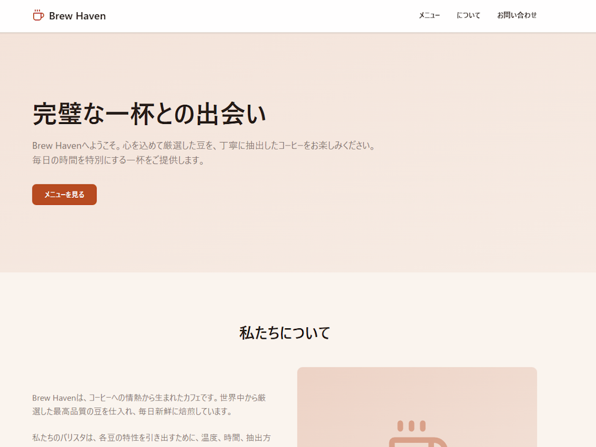Click the Brew Haven site title text
596x447 pixels.
click(77, 16)
